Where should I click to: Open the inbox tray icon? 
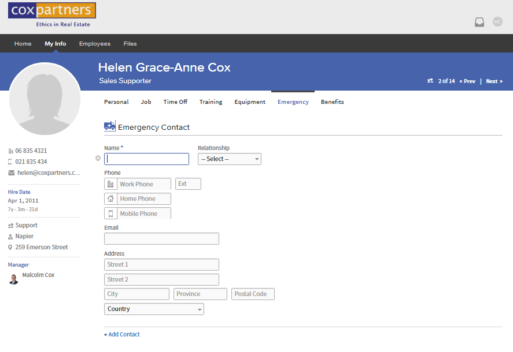pyautogui.click(x=479, y=22)
